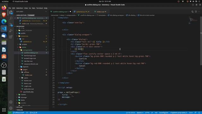Click Spaces: 4 indentation setting
This screenshot has height=114, width=202.
click(x=140, y=113)
